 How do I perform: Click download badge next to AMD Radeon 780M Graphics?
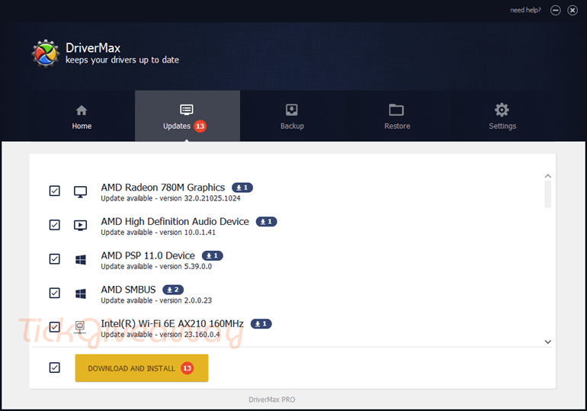point(242,188)
